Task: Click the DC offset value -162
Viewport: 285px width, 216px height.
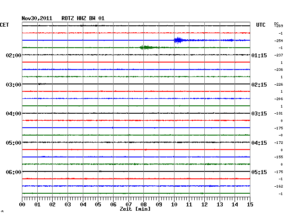Action: click(x=278, y=186)
